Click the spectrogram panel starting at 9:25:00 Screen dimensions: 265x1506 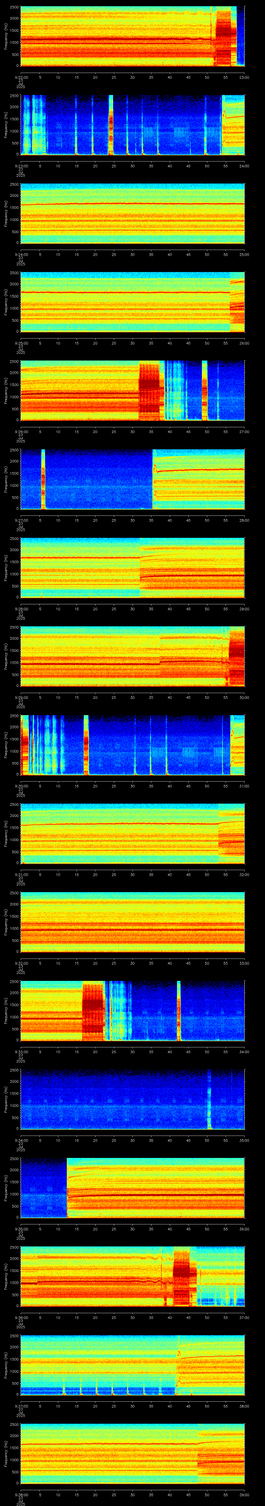pyautogui.click(x=132, y=302)
